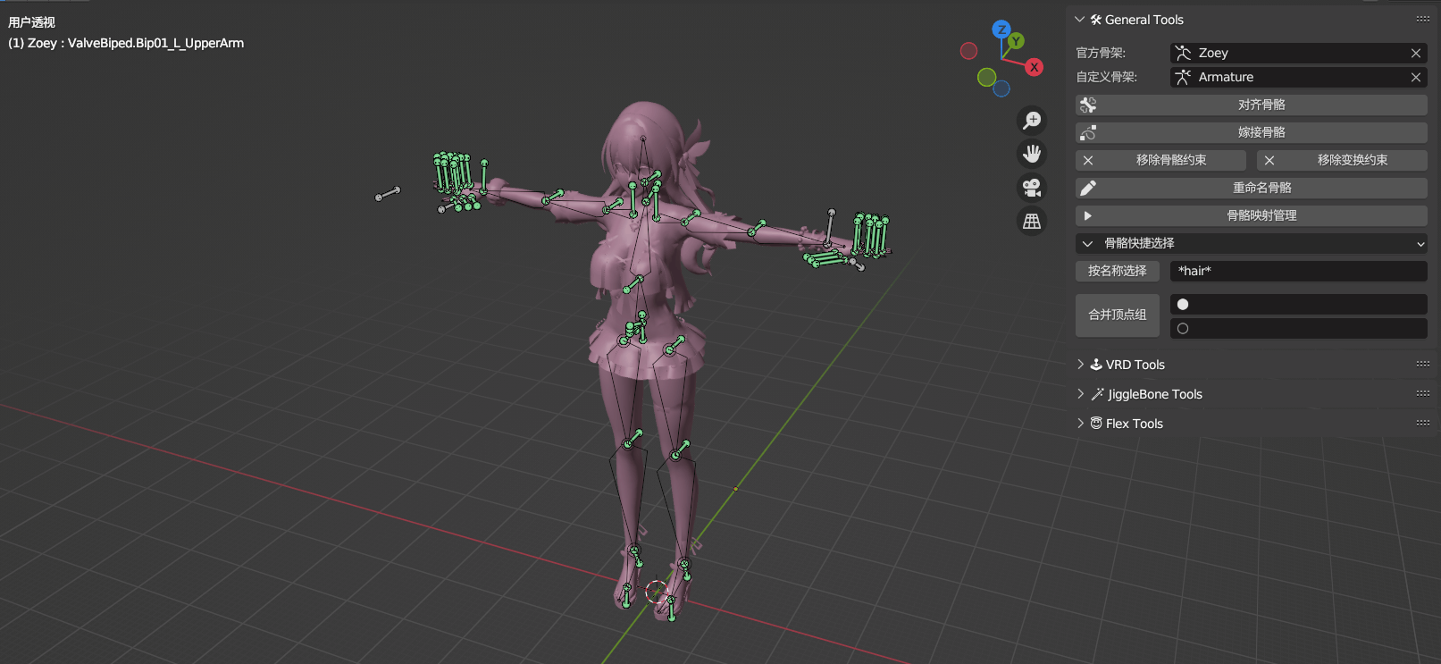Click the 按名称选择 button
This screenshot has width=1441, height=664.
[1117, 271]
